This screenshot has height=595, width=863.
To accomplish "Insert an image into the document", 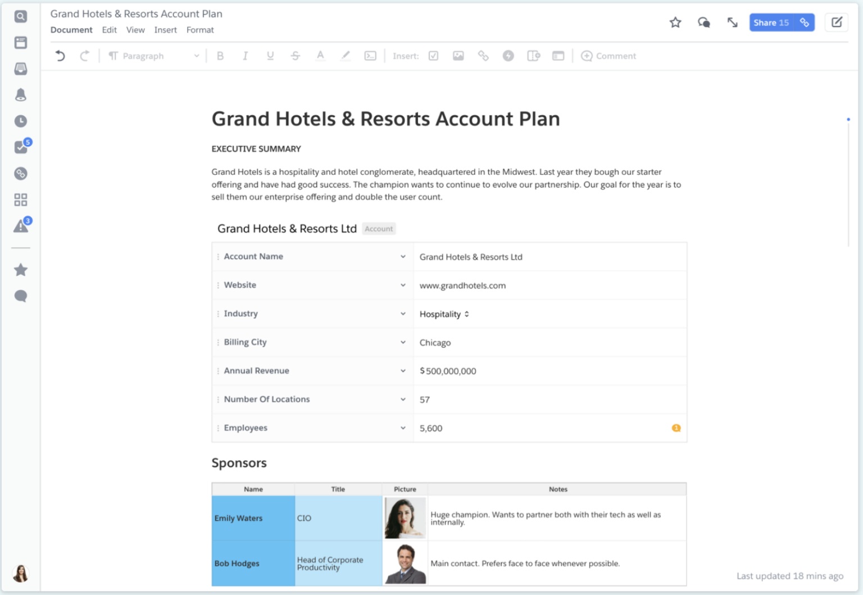I will coord(458,56).
